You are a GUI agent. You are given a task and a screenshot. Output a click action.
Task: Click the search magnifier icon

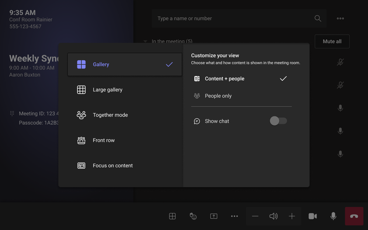[317, 18]
